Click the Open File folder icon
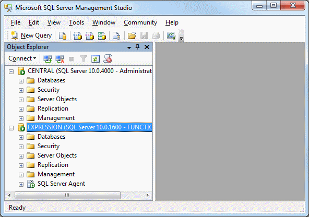 (132, 36)
